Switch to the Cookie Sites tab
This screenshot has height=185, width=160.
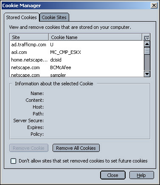[x=54, y=17]
